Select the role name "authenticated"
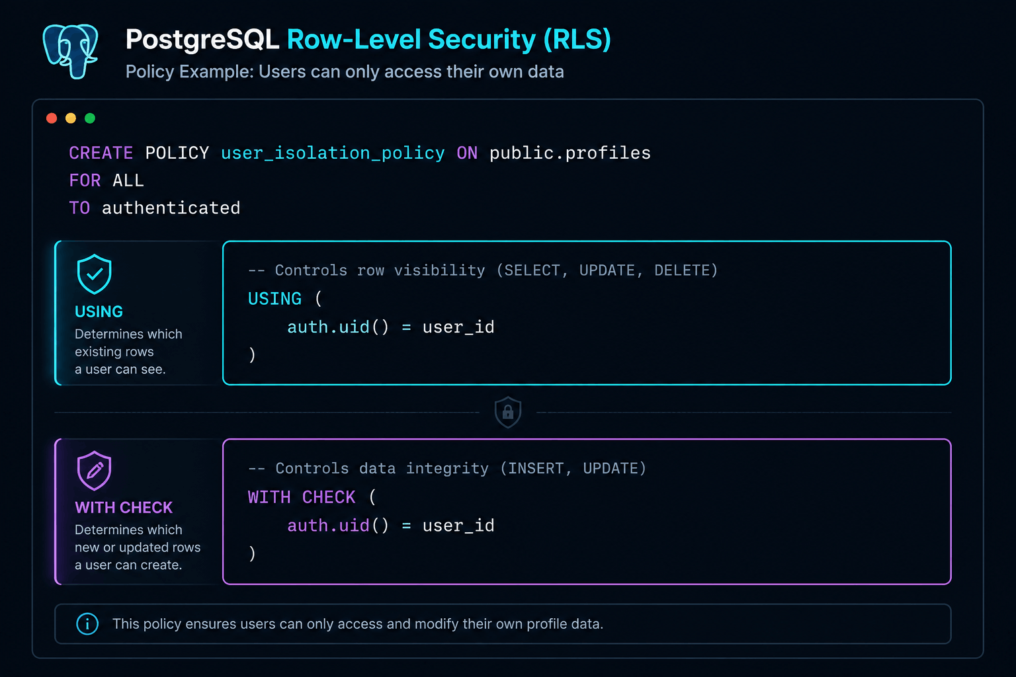The height and width of the screenshot is (677, 1016). pos(171,208)
